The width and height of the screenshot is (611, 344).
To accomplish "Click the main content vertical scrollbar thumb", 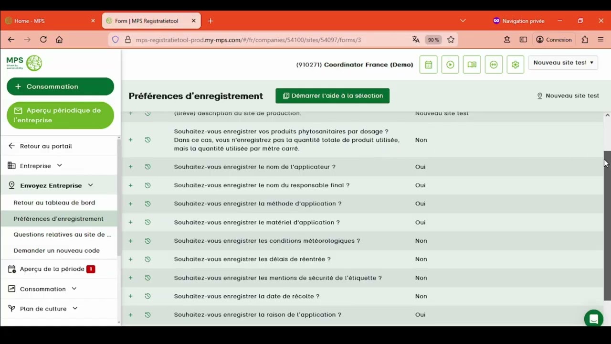I will [x=607, y=226].
